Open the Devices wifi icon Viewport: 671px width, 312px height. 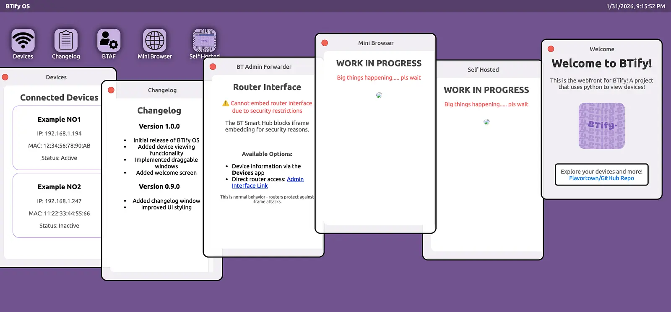tap(23, 41)
